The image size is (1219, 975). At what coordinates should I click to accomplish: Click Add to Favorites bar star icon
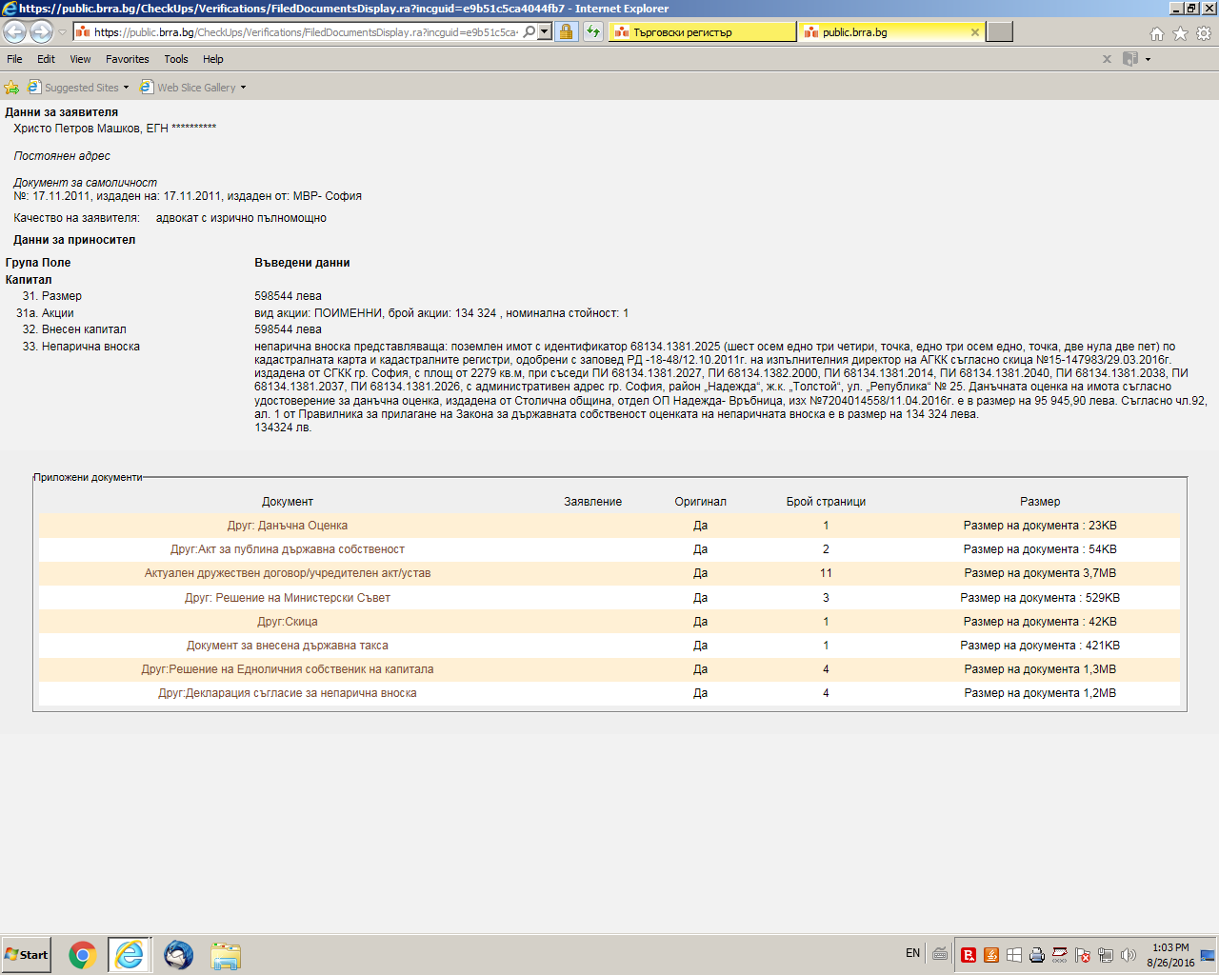coord(11,88)
